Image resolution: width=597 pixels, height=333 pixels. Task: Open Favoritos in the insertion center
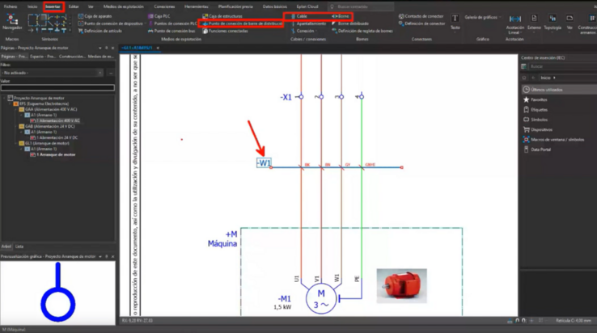click(539, 99)
